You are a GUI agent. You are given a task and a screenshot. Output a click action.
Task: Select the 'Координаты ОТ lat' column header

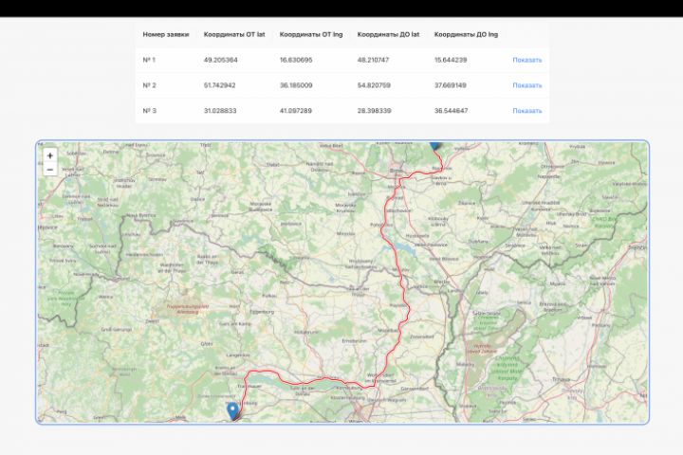click(234, 34)
